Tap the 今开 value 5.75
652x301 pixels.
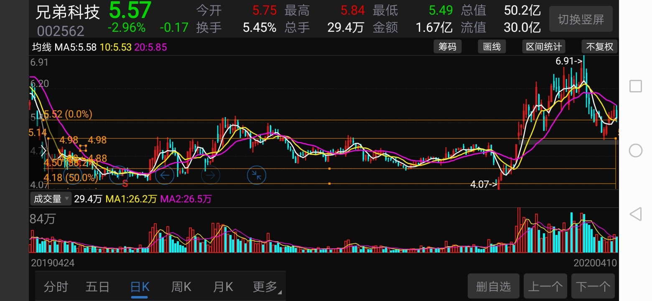(265, 10)
